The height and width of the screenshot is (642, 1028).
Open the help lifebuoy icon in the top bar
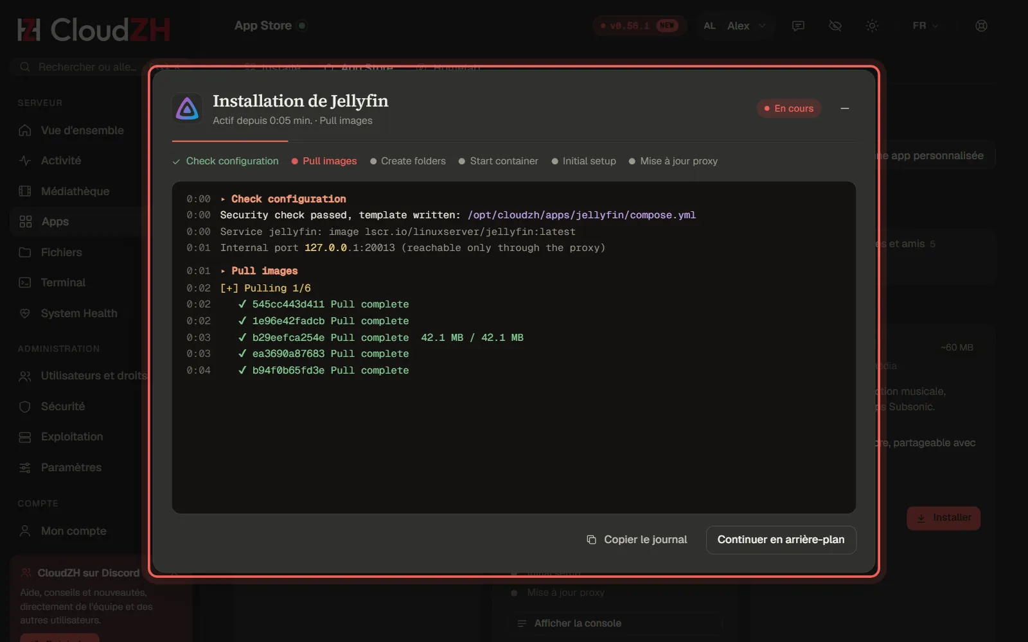click(x=981, y=26)
